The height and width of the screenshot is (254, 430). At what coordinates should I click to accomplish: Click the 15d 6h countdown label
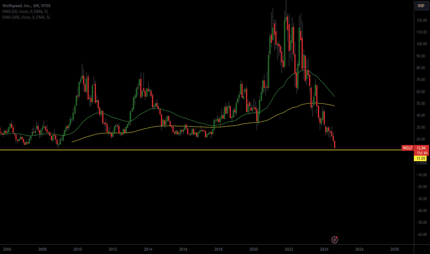[421, 153]
